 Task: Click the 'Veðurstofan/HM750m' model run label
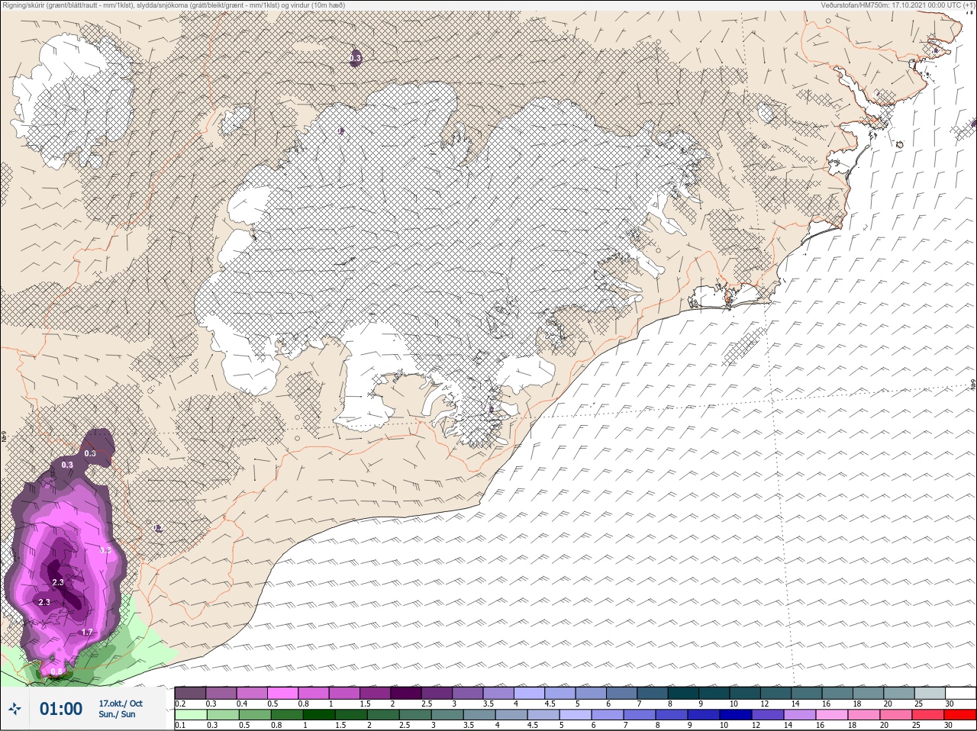898,5
